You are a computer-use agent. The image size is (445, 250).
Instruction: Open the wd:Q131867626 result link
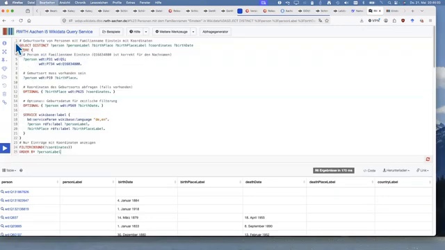pos(17,192)
